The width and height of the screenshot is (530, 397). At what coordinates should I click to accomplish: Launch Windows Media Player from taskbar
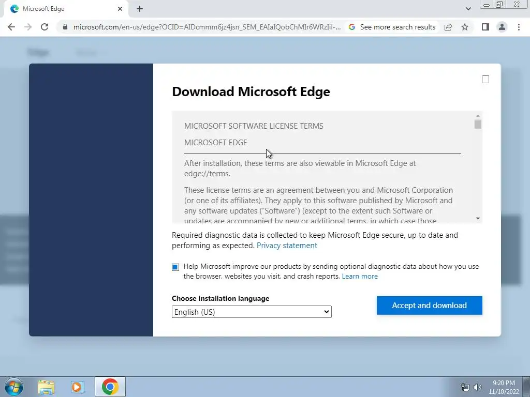pos(78,387)
